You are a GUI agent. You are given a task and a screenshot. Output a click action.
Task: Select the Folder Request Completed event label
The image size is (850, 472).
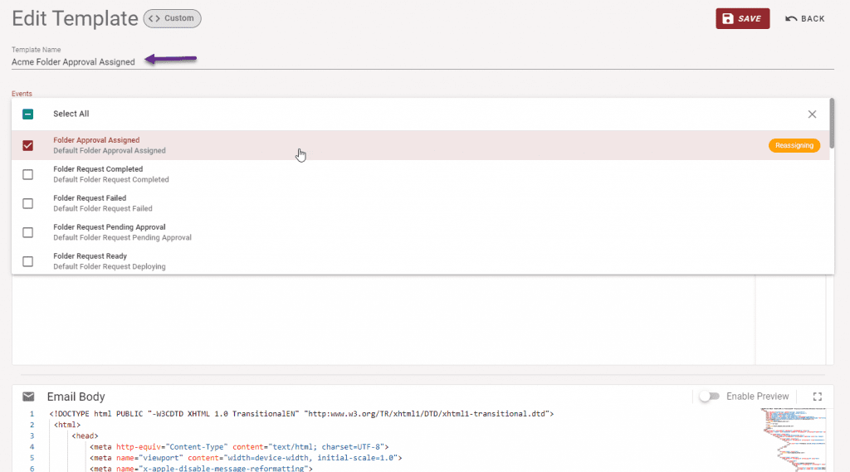98,169
